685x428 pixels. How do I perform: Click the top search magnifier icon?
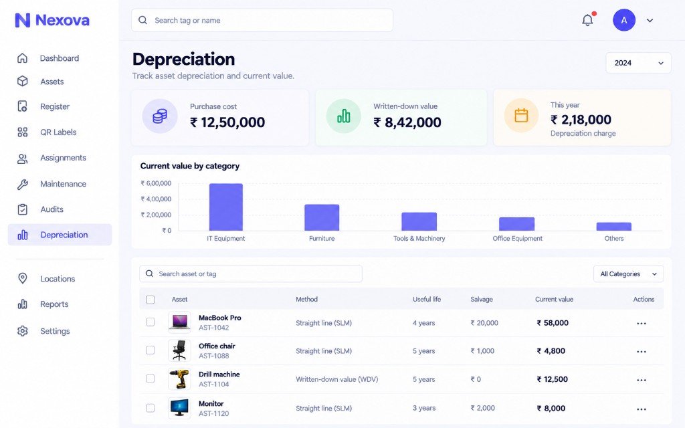coord(143,20)
